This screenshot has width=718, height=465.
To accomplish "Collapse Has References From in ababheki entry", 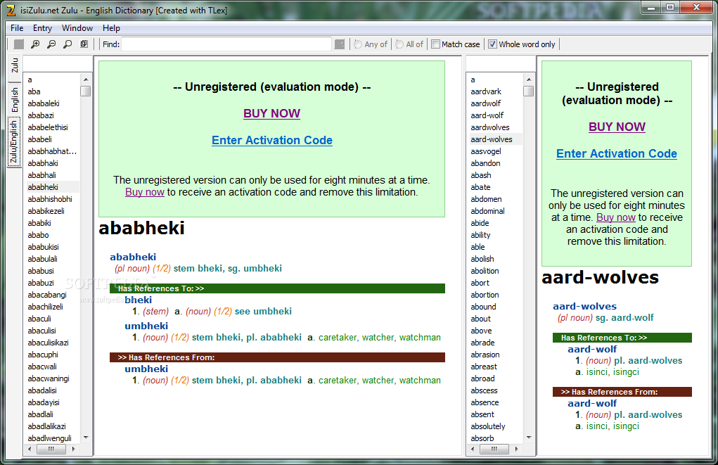I will point(277,357).
